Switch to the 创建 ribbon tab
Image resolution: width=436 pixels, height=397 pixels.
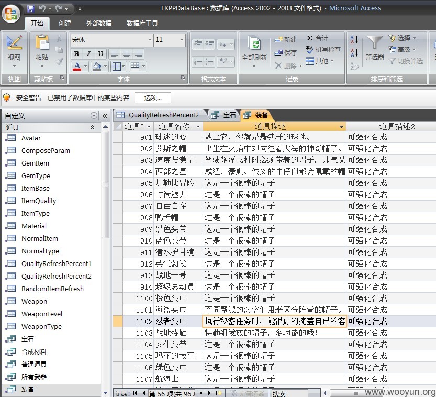(x=65, y=24)
